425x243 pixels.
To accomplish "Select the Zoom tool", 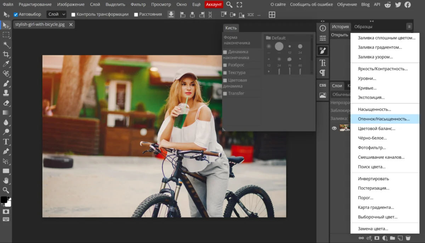I will click(x=6, y=189).
